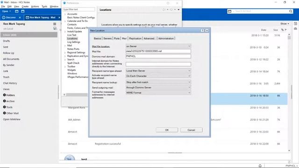Open Format for messages dropdown
This screenshot has height=168, width=299.
click(x=158, y=92)
